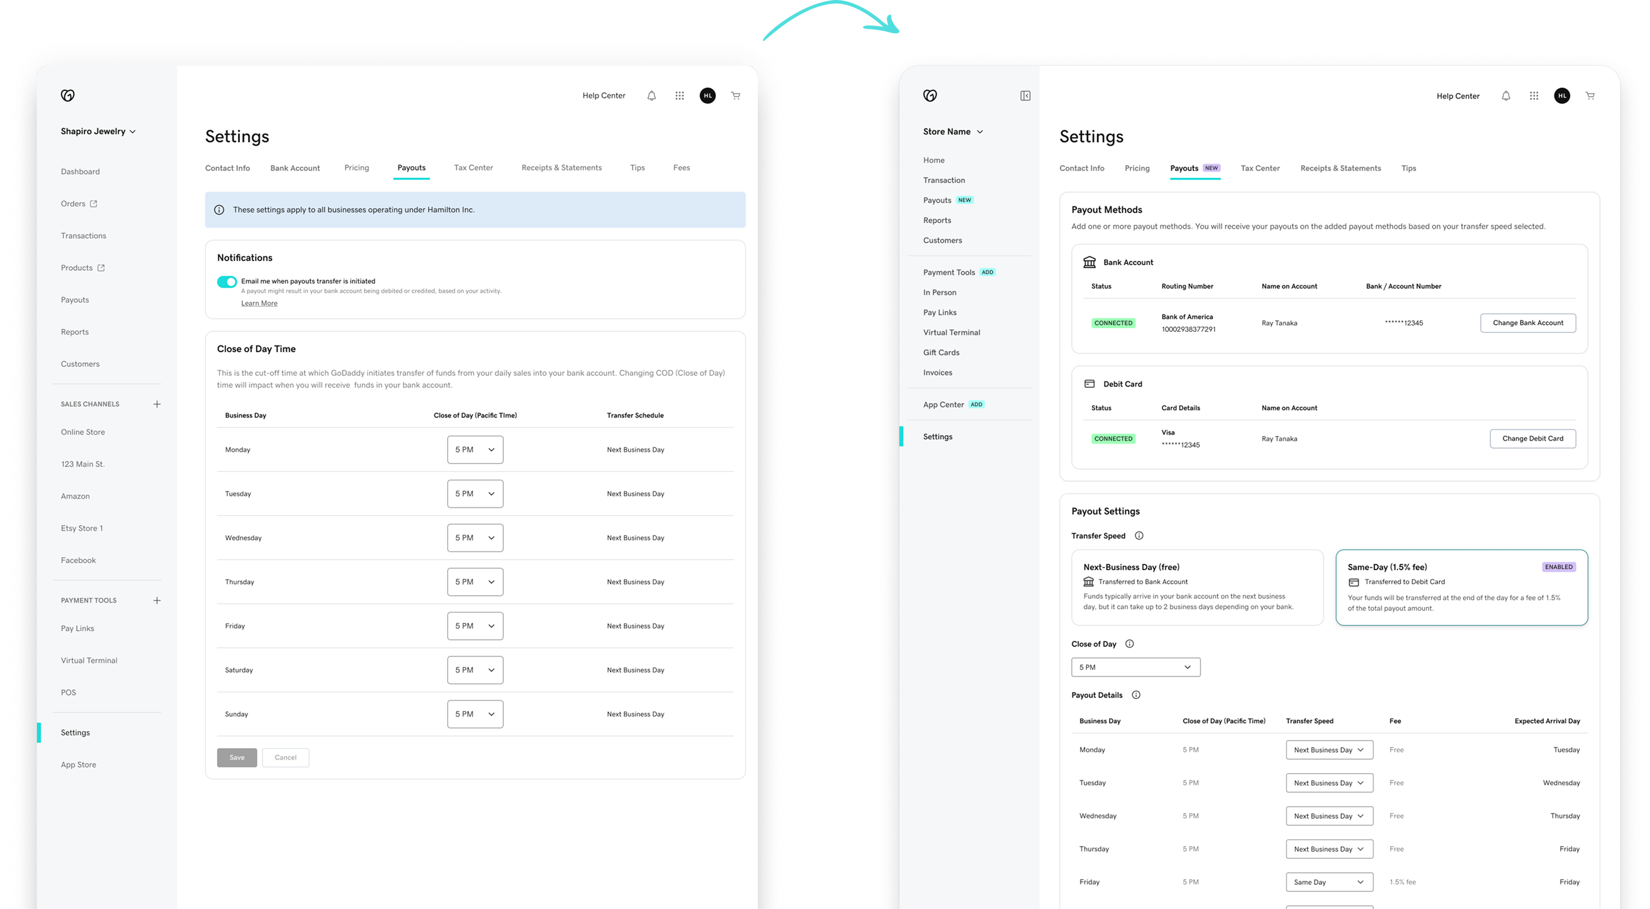
Task: Open Friday close of day time dropdown in left panel
Action: (x=475, y=626)
